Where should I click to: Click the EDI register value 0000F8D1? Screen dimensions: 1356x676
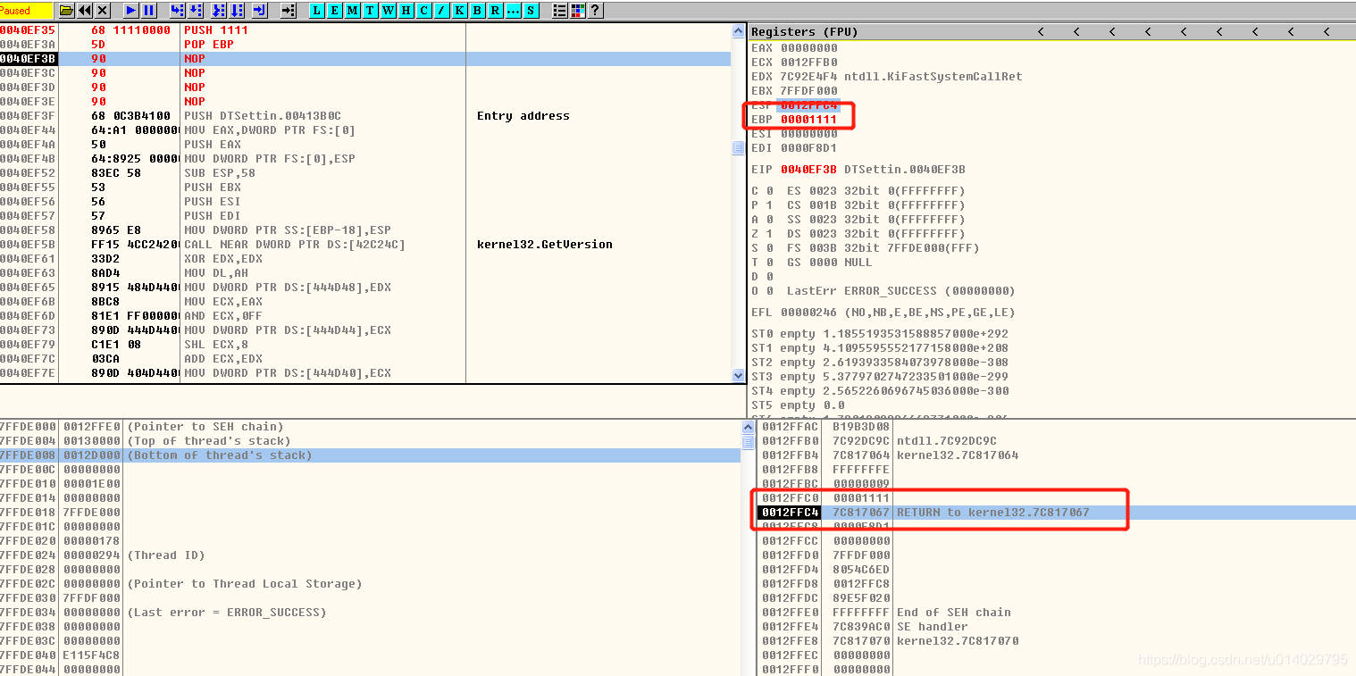pos(809,148)
